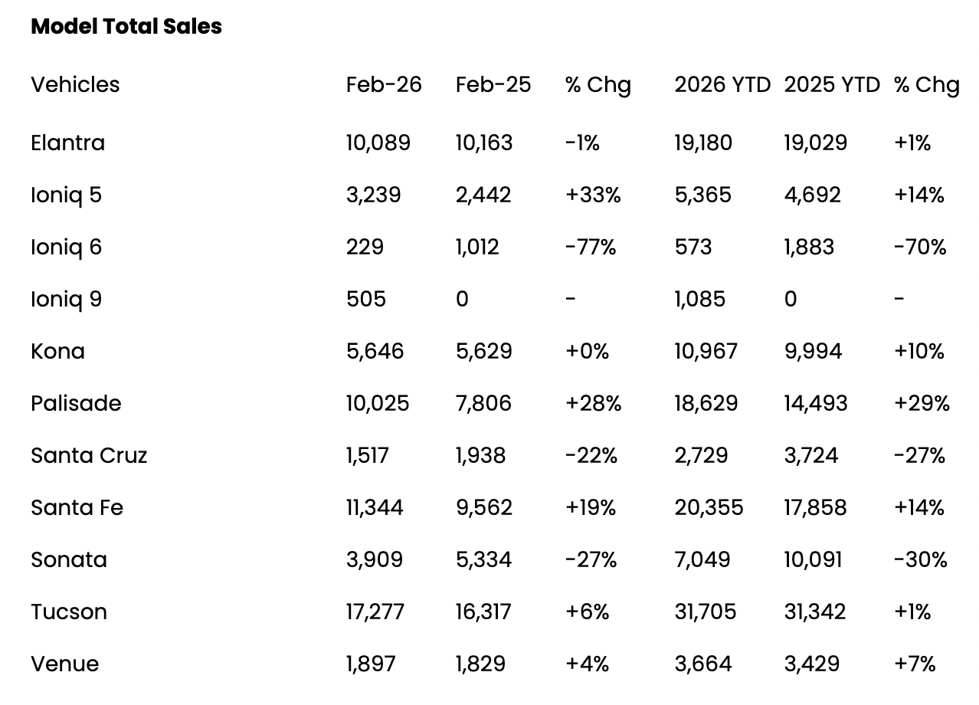Click the 2025 YTD column header

832,84
